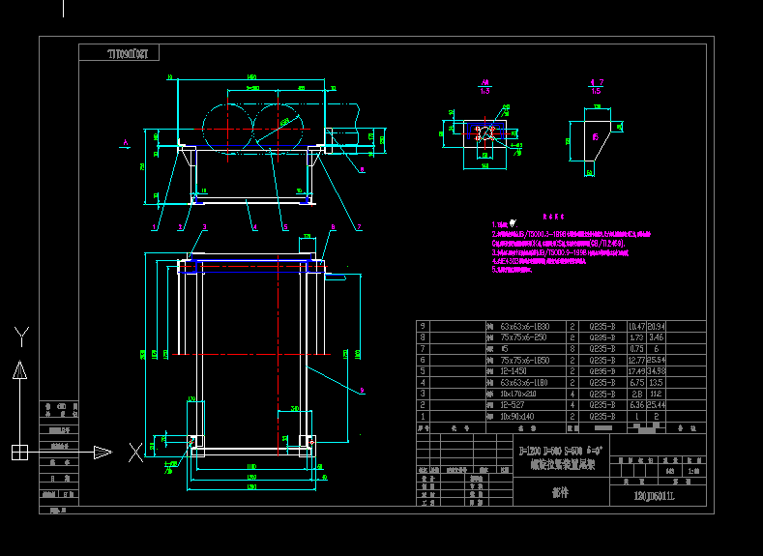Click the 12-1450 spec in row 5
The image size is (763, 556).
point(513,370)
